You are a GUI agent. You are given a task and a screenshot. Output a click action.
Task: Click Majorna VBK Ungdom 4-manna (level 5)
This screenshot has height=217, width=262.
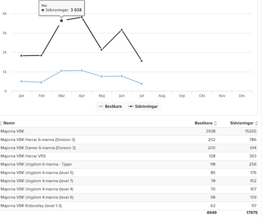pyautogui.click(x=37, y=173)
